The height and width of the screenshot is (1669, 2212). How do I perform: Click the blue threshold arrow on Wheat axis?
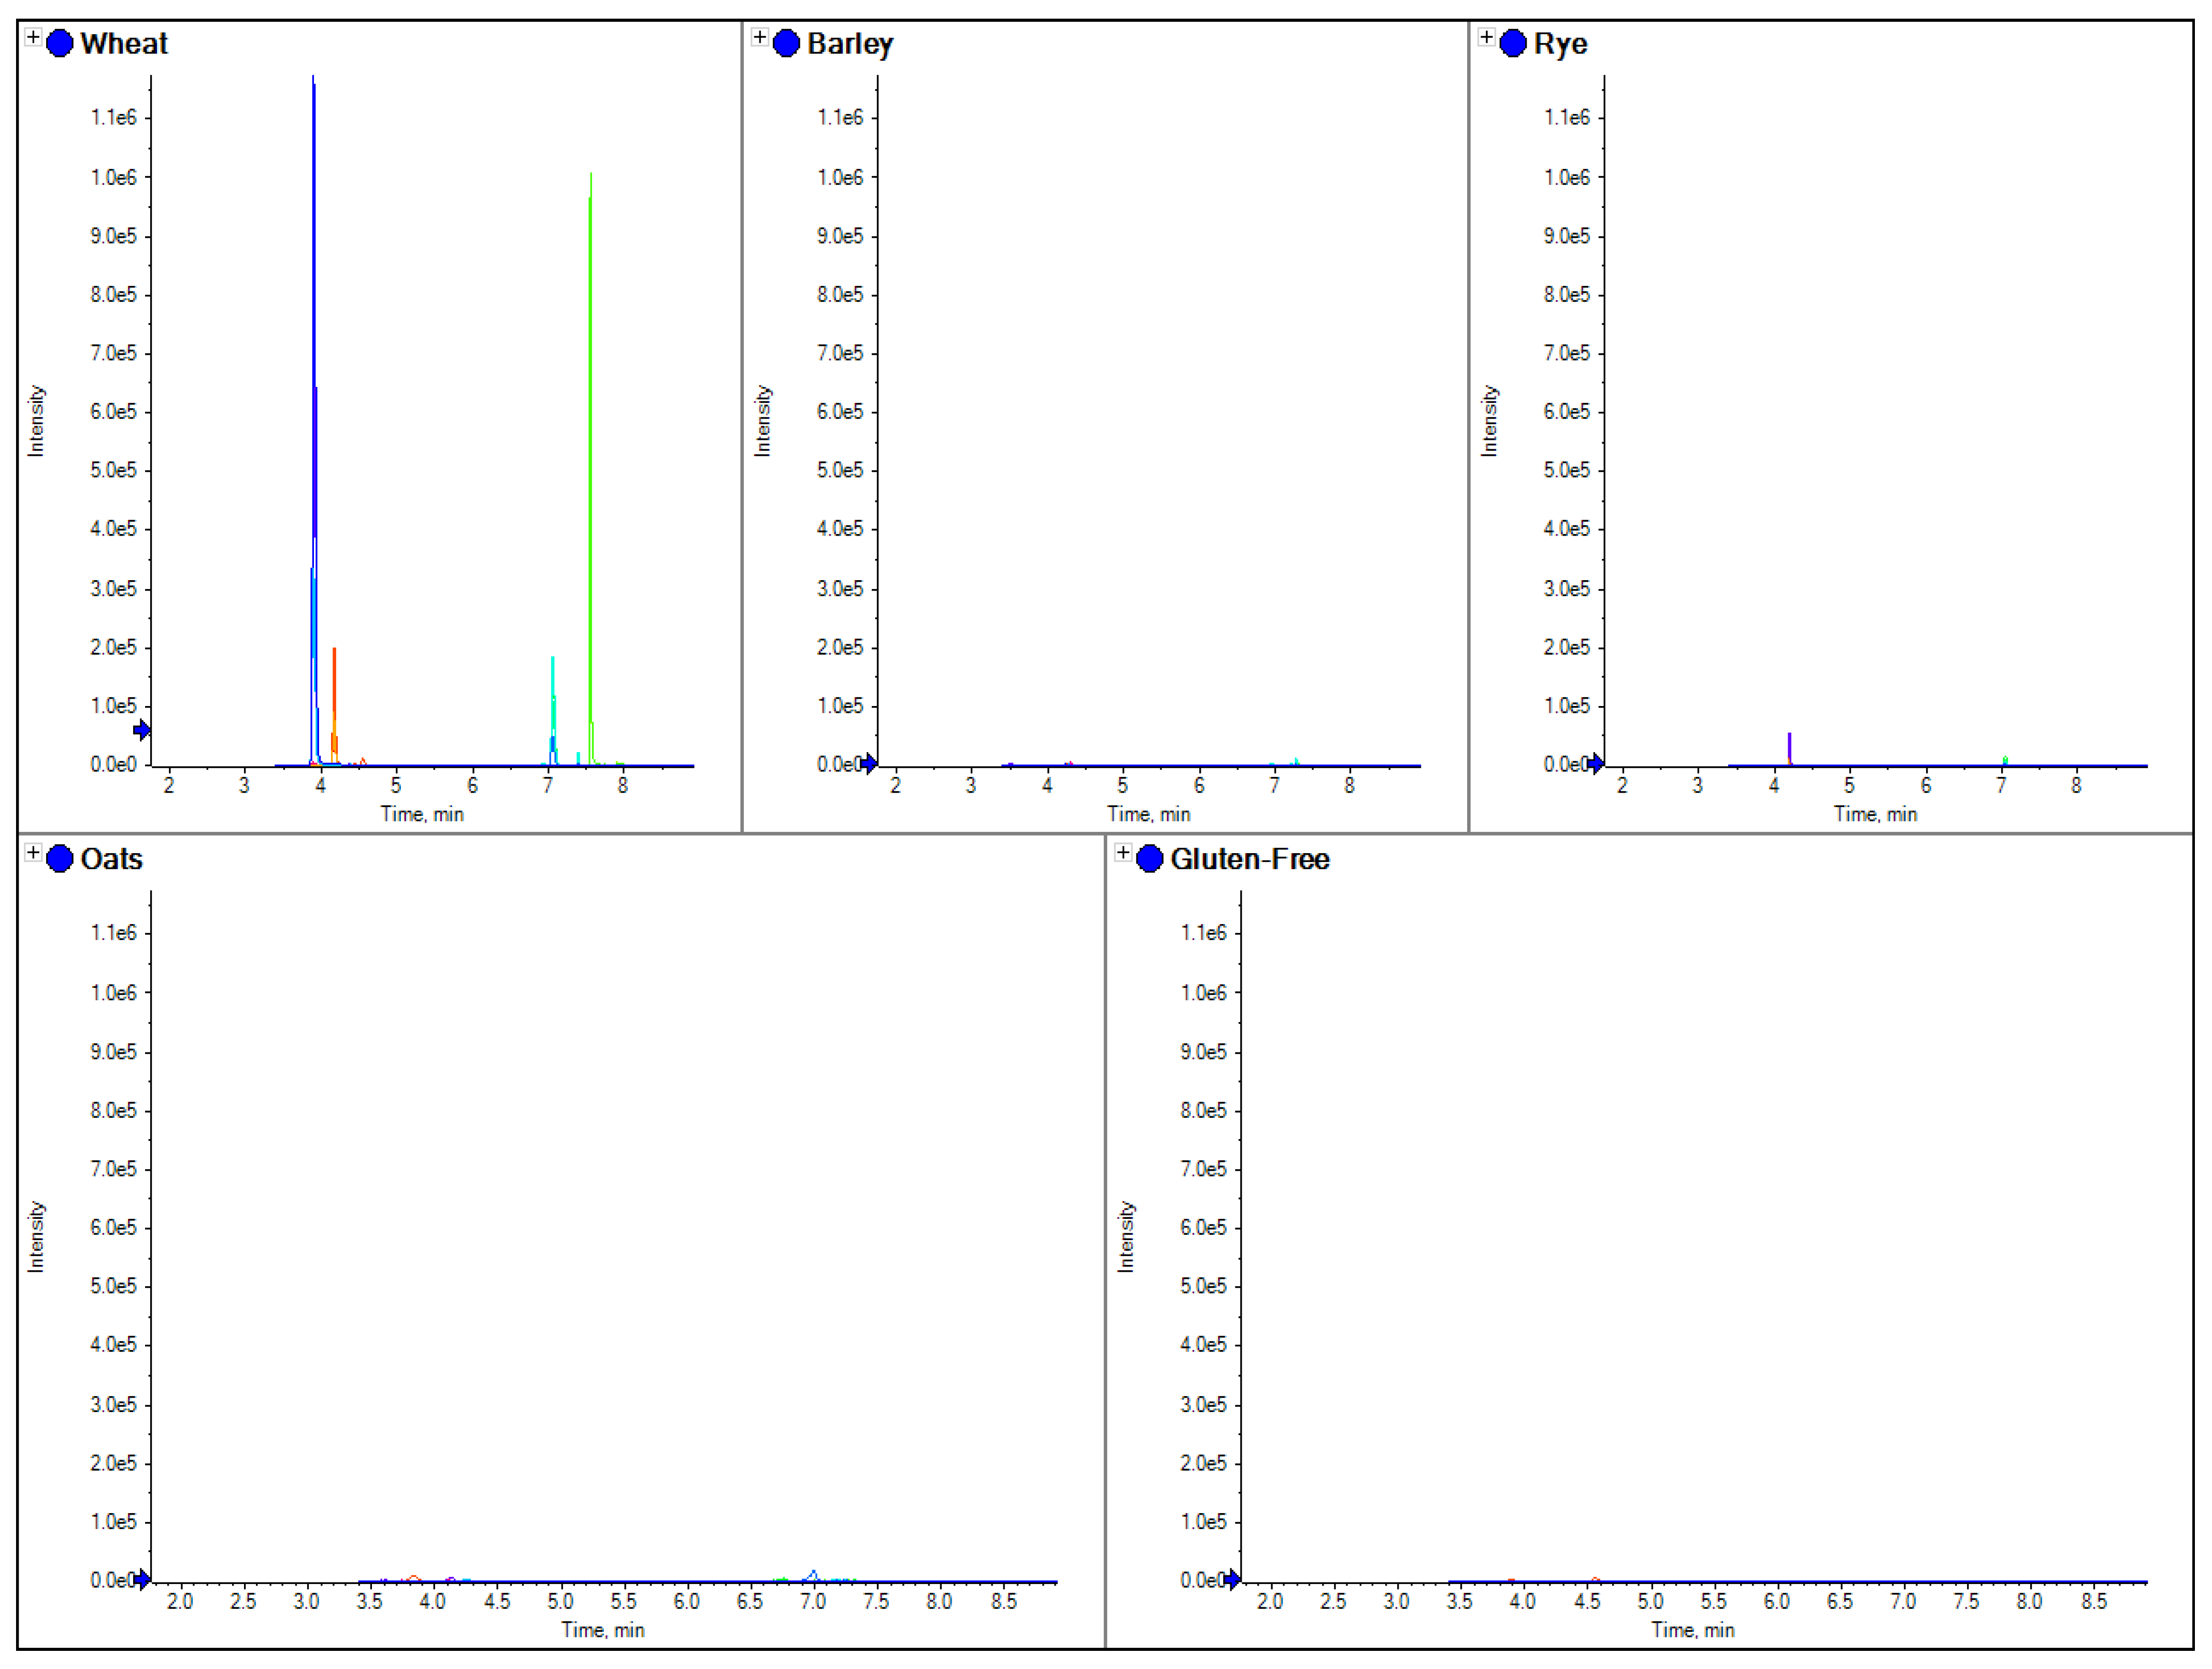click(x=142, y=730)
